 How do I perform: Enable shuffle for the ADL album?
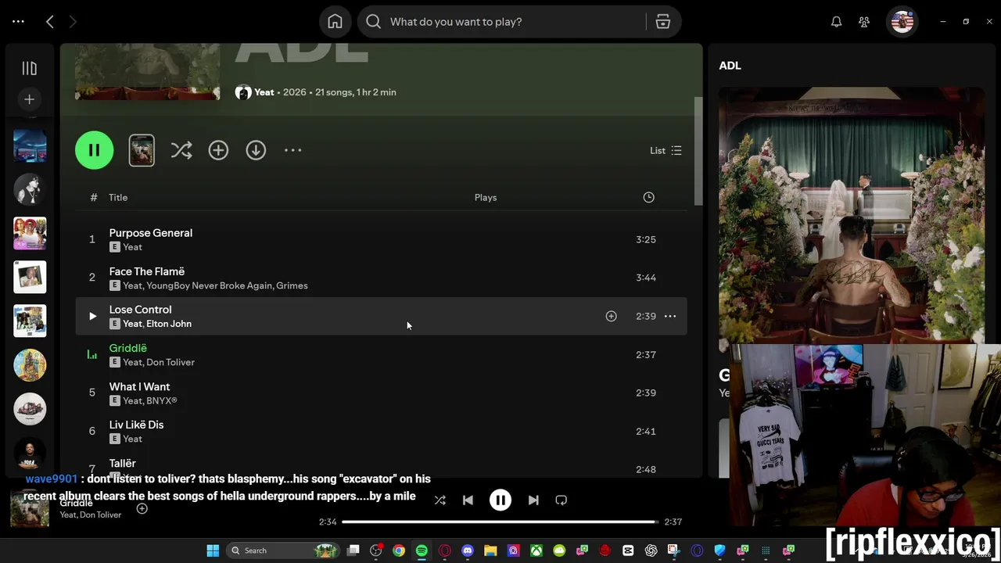tap(181, 150)
